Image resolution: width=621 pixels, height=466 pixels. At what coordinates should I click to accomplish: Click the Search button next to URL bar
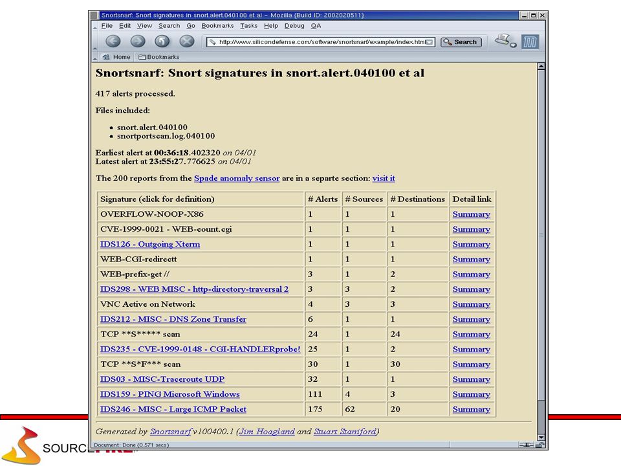click(461, 42)
